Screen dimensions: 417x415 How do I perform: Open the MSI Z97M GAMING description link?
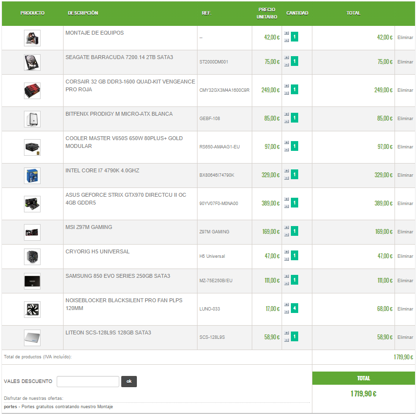(89, 227)
